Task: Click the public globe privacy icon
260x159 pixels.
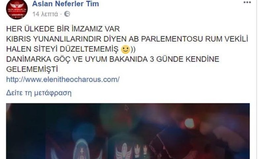Action: [x=67, y=14]
